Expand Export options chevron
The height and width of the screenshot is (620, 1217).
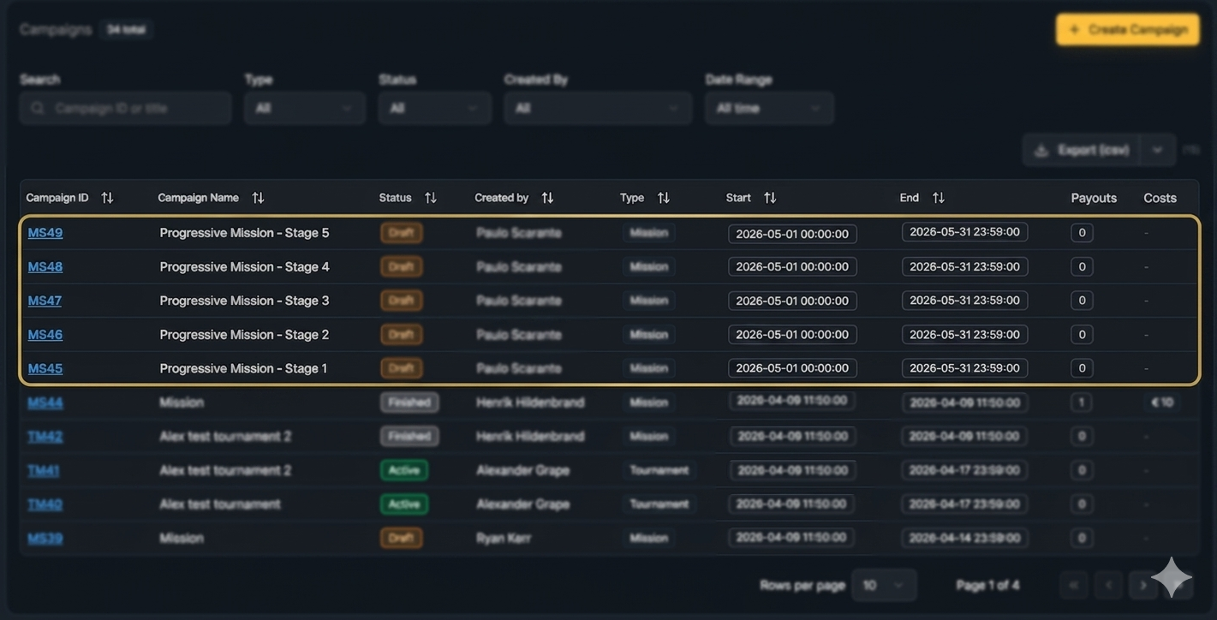(x=1157, y=150)
